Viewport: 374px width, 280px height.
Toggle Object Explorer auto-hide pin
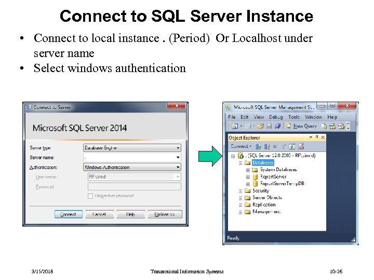[x=317, y=137]
